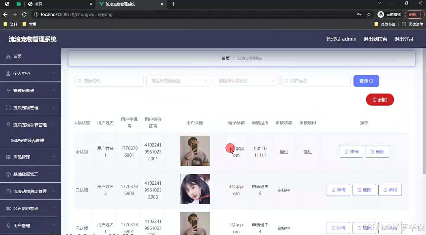Image resolution: width=426 pixels, height=235 pixels.
Task: Click the tab search chevron in title bar
Action: 379,3
